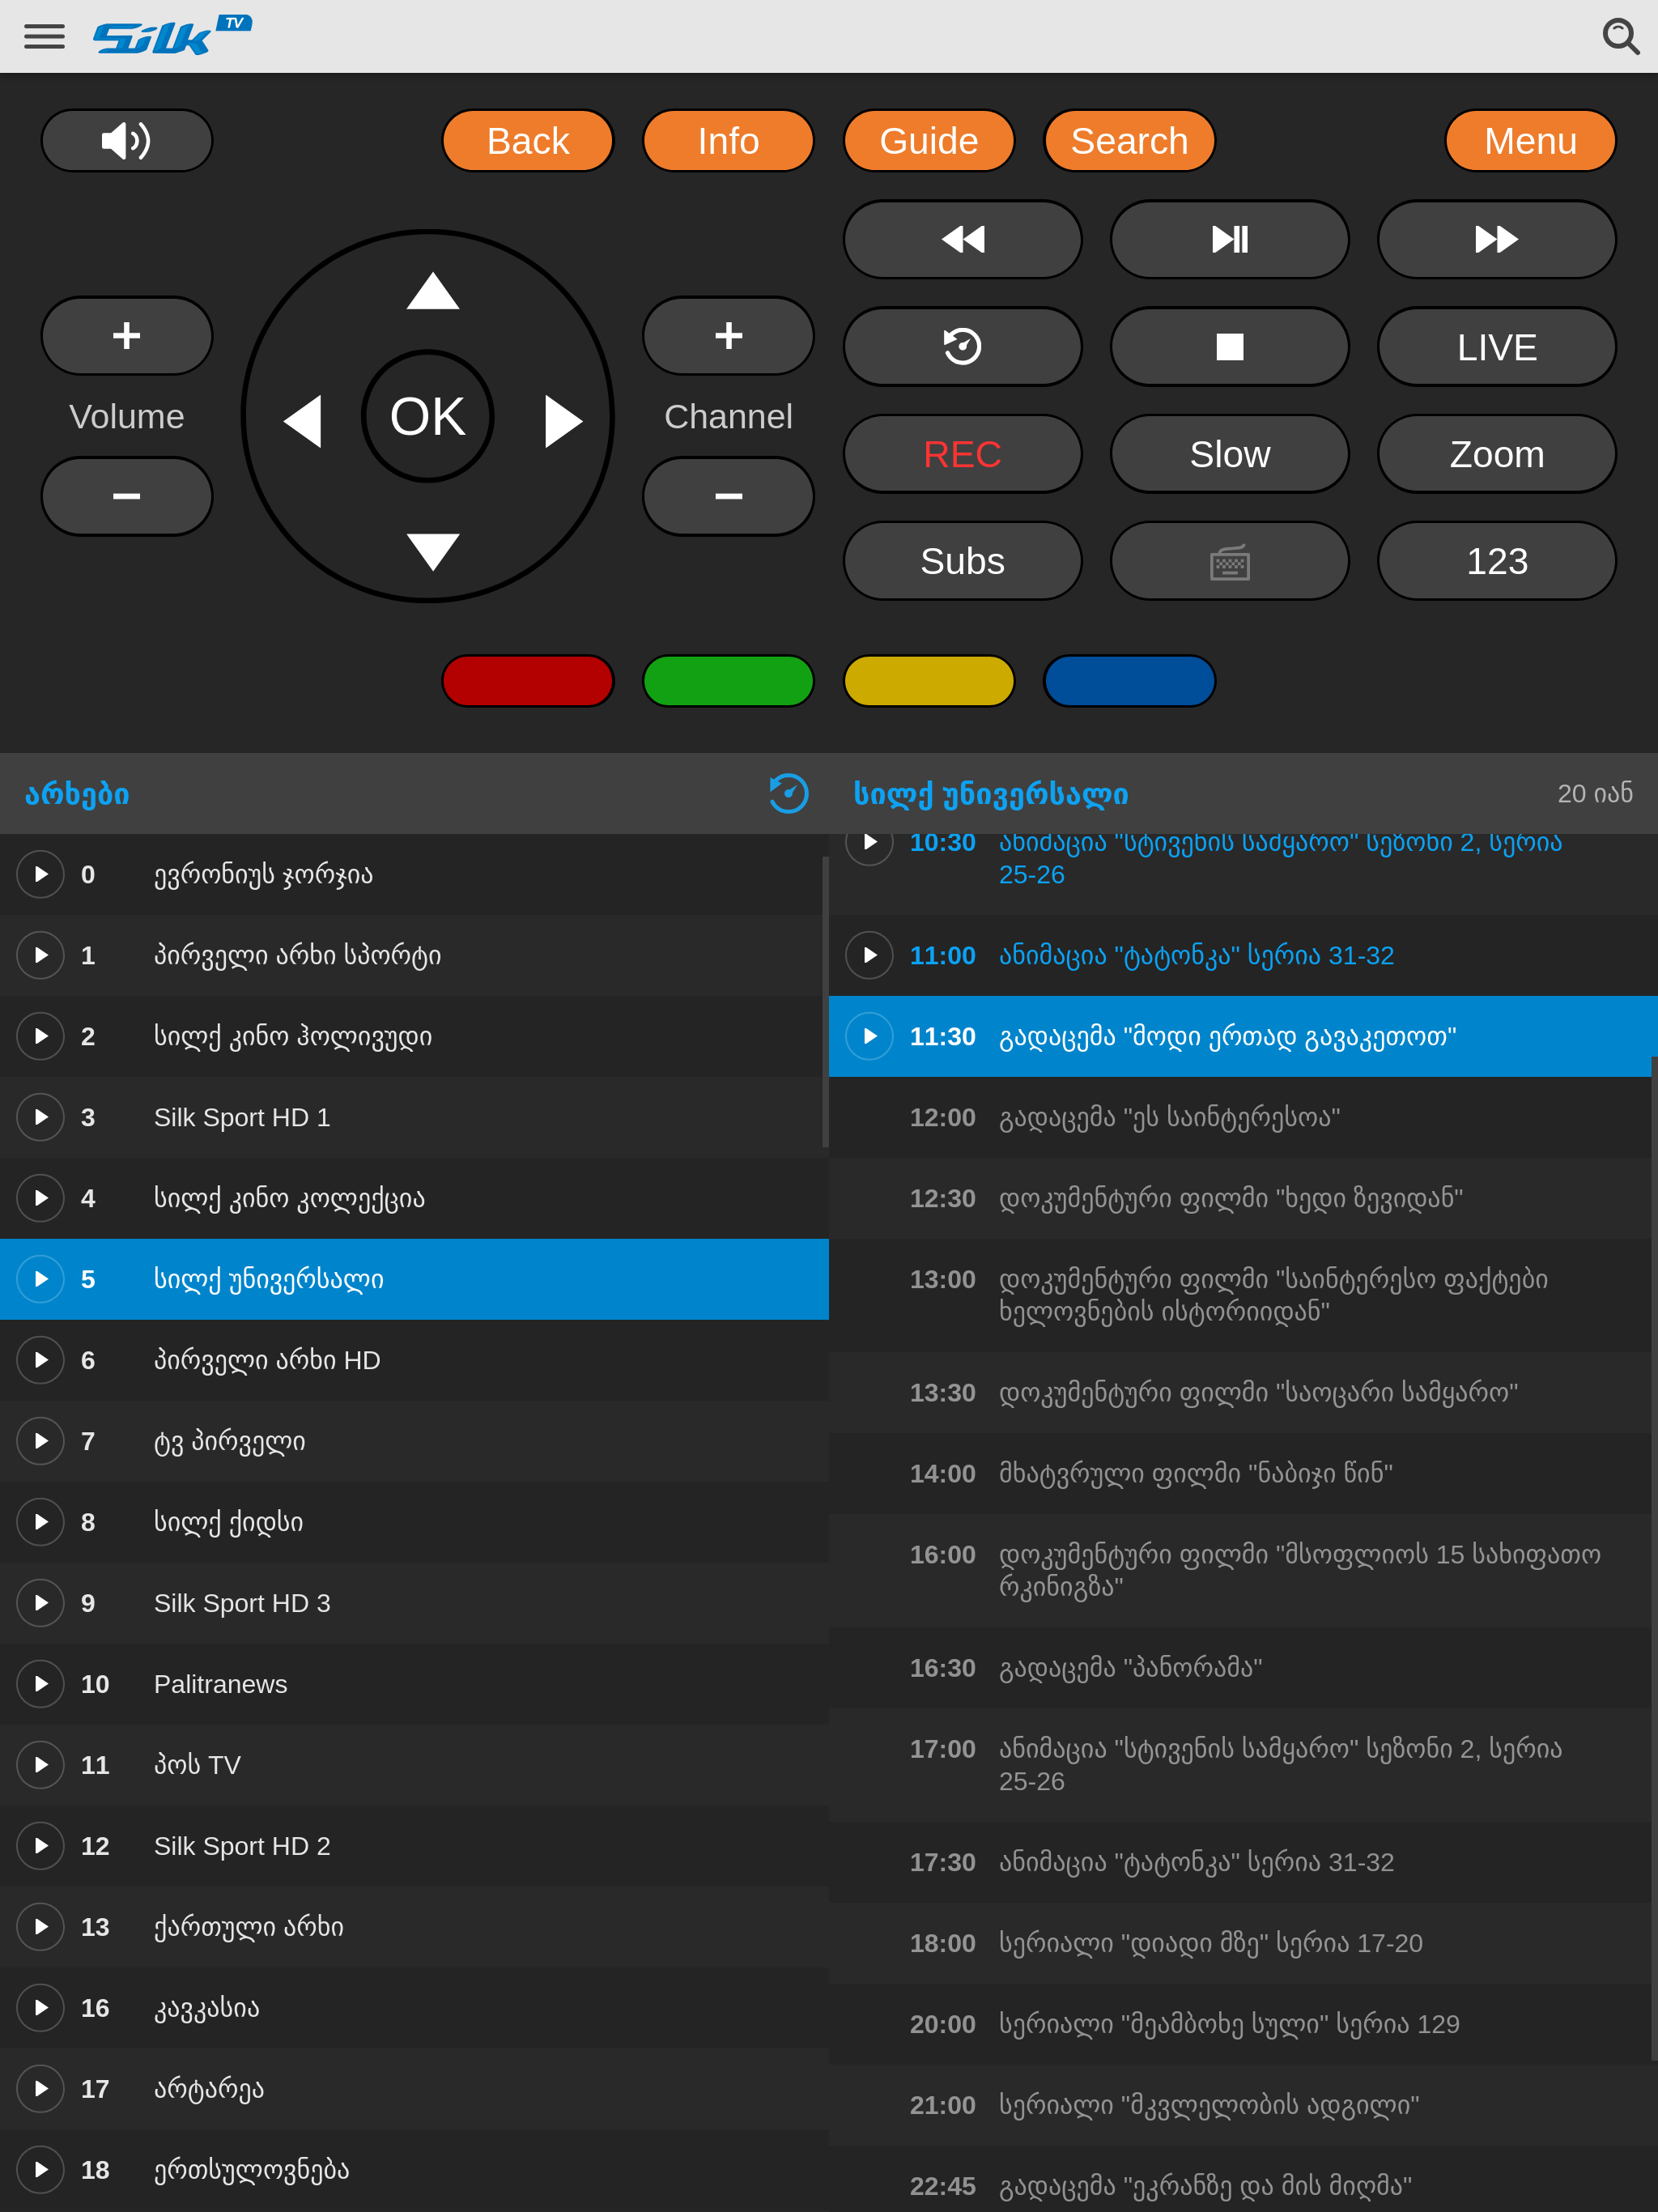Click the channel list scrollbar
The height and width of the screenshot is (2212, 1658).
pos(825,1001)
